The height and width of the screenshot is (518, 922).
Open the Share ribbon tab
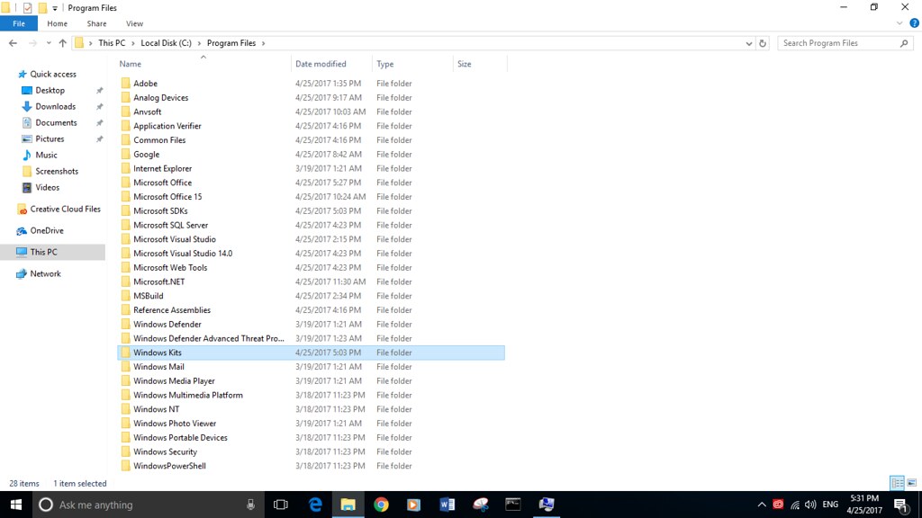[x=96, y=23]
